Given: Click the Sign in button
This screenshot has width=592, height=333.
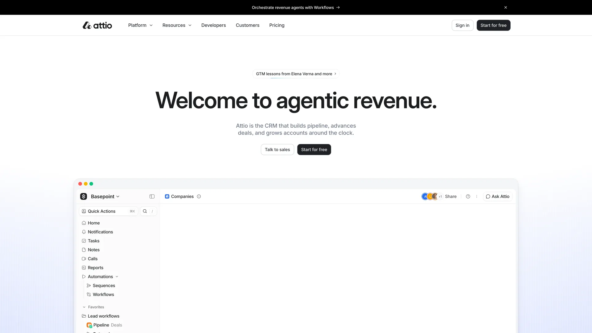Looking at the screenshot, I should point(462,25).
